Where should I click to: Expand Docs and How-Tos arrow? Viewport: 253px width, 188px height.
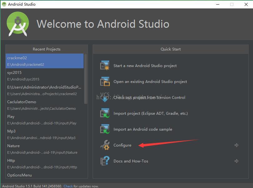point(236,161)
